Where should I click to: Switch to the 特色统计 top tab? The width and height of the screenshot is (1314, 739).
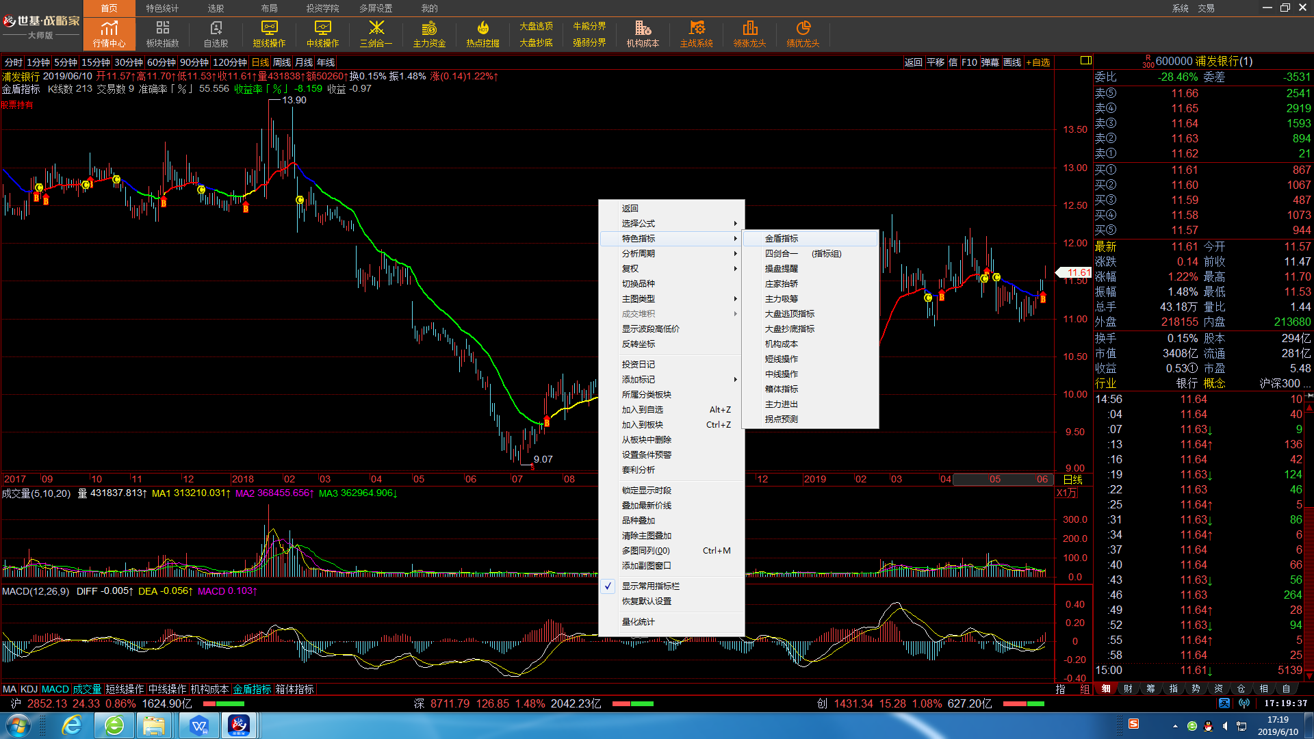pyautogui.click(x=162, y=8)
